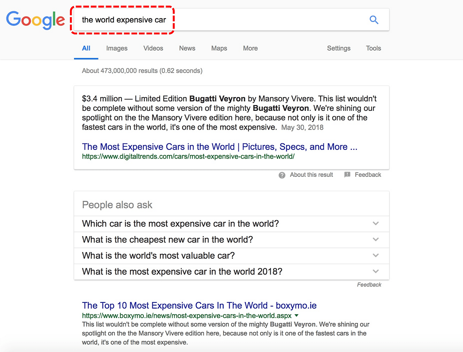Click the Google logo to go home

(35, 20)
